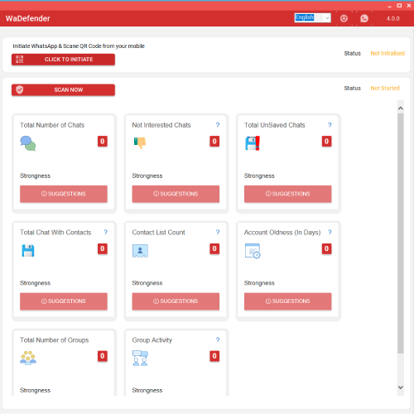414x414 pixels.
Task: Click the calendar clock icon in Account Oldness
Action: tap(253, 251)
